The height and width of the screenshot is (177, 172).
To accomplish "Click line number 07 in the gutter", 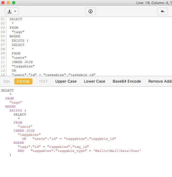I will coord(3,45).
